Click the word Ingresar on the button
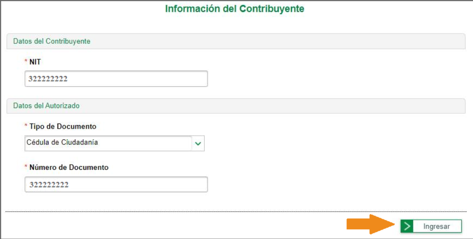This screenshot has width=473, height=239. (x=436, y=226)
